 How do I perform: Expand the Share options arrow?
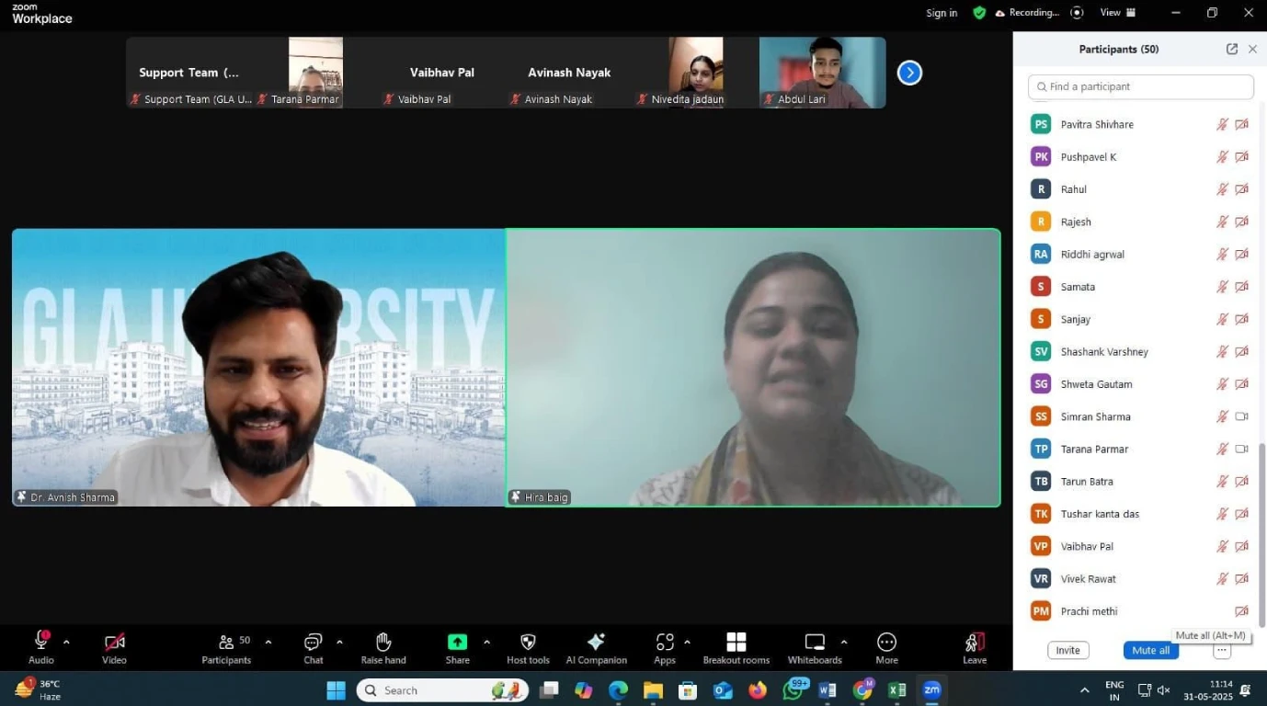pos(486,642)
